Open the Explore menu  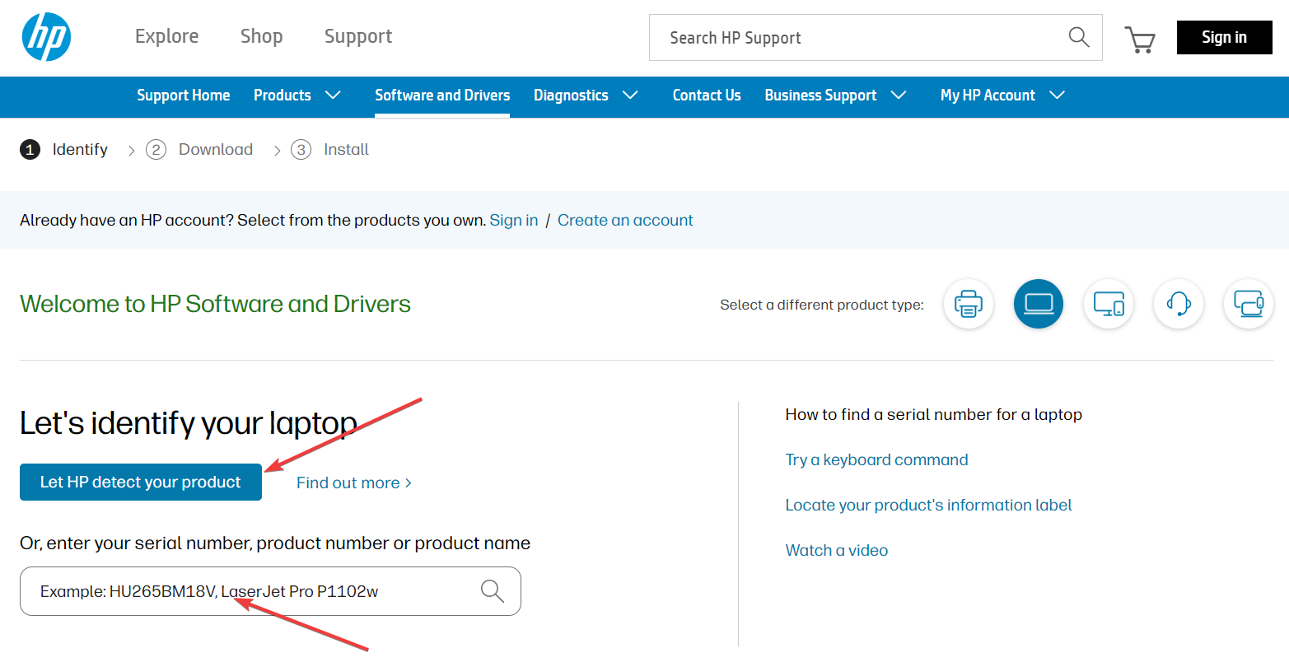(x=167, y=37)
